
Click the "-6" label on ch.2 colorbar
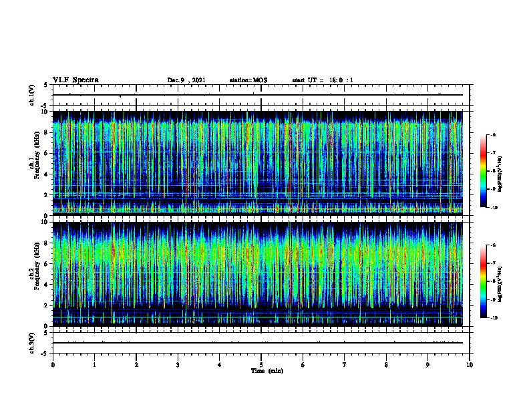pos(493,245)
